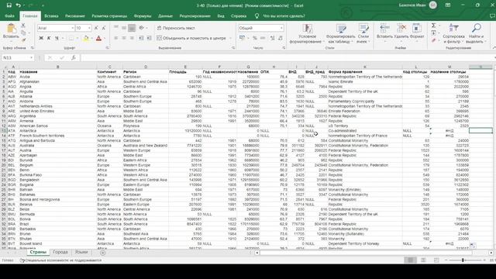Open the Arial font name dropdown
The image size is (496, 279).
pyautogui.click(x=72, y=28)
